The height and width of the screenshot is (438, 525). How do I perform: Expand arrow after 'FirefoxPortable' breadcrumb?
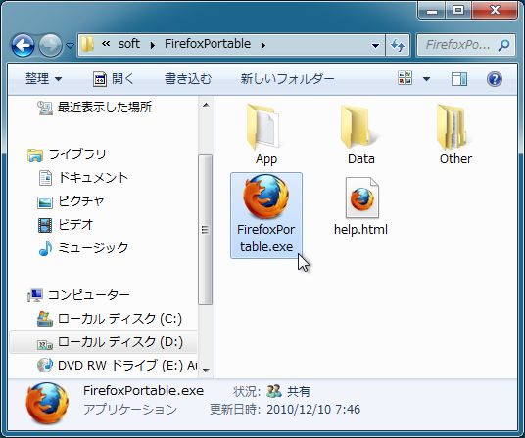tap(263, 45)
